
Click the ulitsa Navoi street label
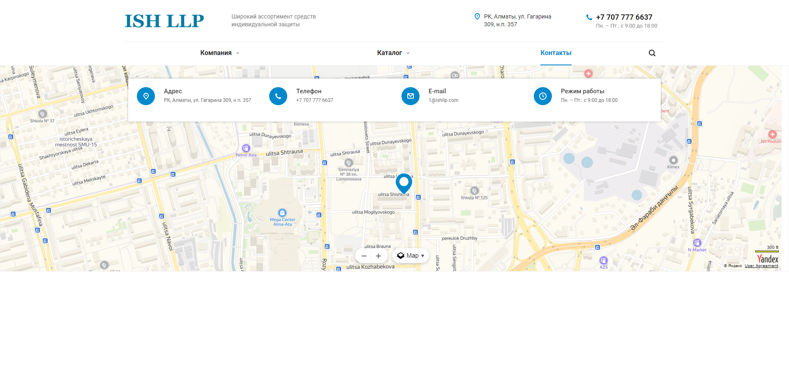tap(167, 236)
